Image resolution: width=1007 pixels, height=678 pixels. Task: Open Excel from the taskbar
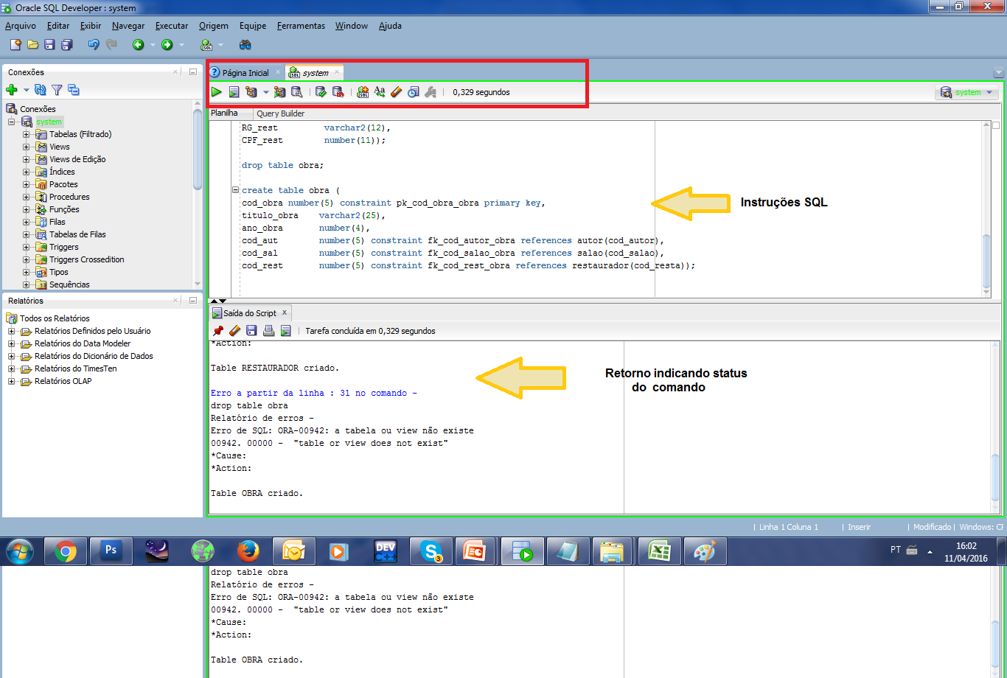click(x=658, y=551)
